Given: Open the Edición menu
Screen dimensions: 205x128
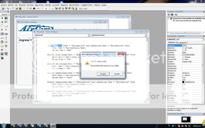Looking at the screenshot, I should point(11,5).
